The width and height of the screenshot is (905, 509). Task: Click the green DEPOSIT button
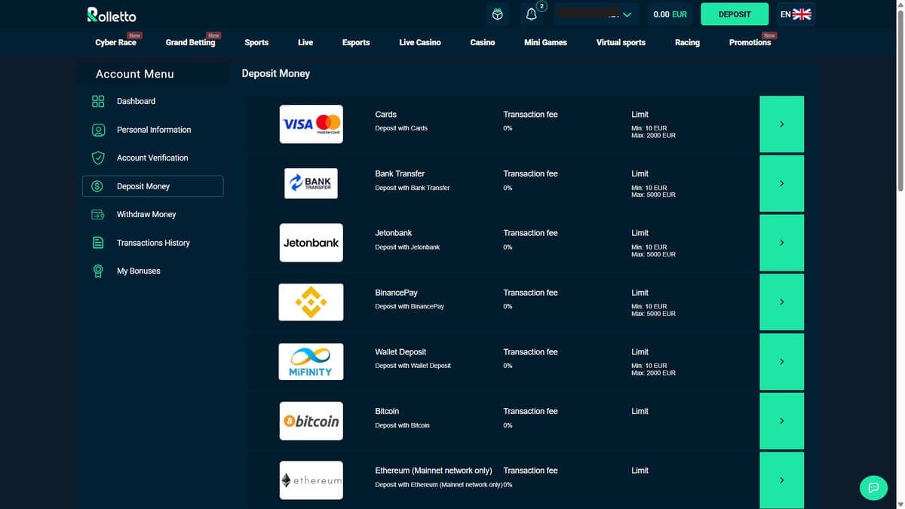click(735, 14)
